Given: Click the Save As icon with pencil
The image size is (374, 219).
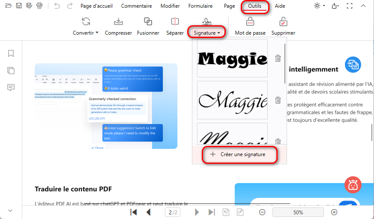Looking at the screenshot, I should (29, 6).
